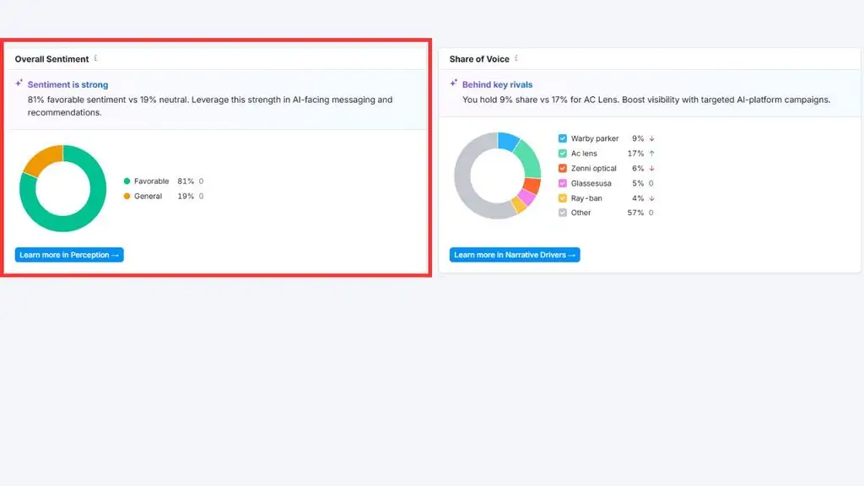Click General 19% value
Viewport: 864px width, 486px height.
pyautogui.click(x=186, y=196)
